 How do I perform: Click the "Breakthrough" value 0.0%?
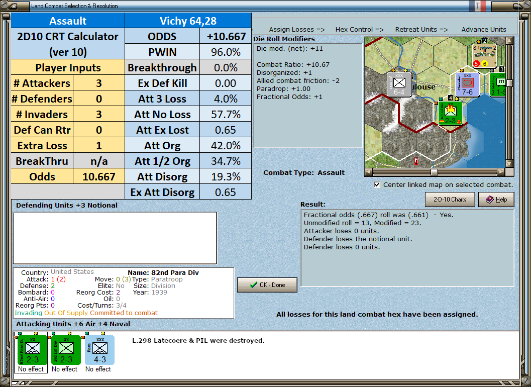click(x=226, y=68)
